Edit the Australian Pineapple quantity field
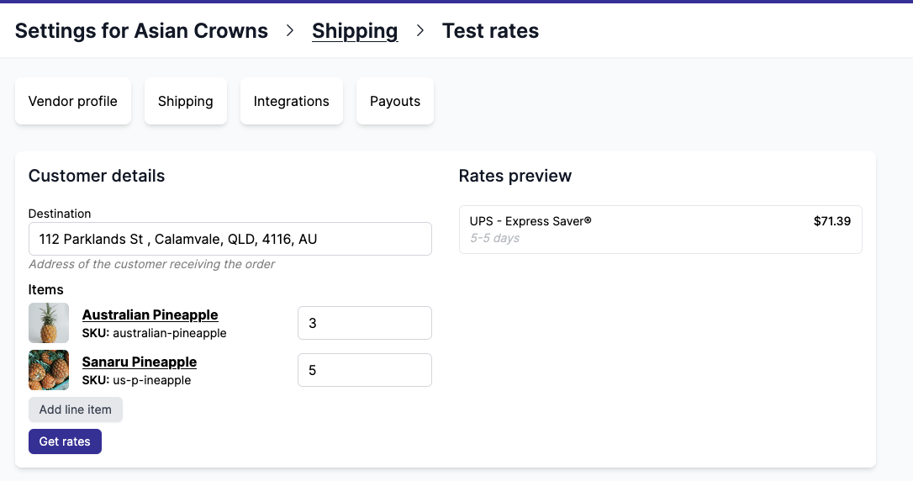Image resolution: width=913 pixels, height=481 pixels. click(365, 323)
